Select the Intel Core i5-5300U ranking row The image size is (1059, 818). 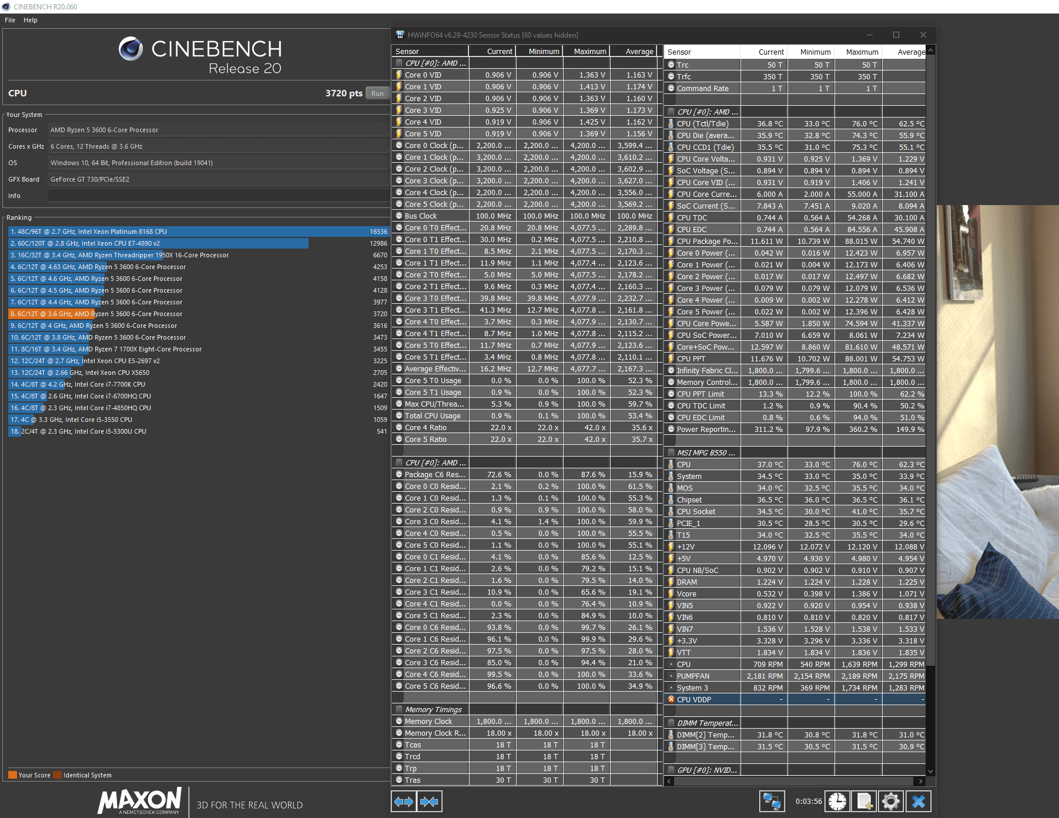(x=199, y=431)
